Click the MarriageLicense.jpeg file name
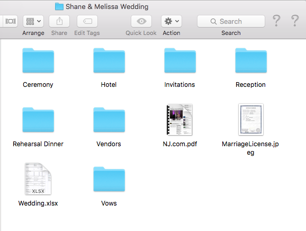 [x=250, y=148]
